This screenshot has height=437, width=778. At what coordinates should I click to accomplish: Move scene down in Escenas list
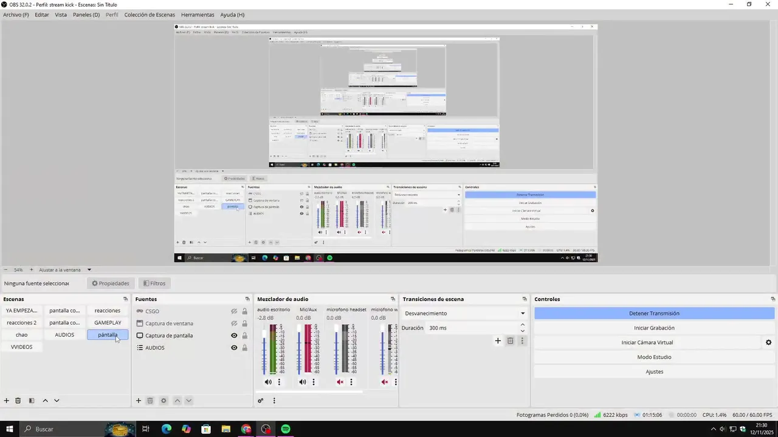tap(57, 401)
